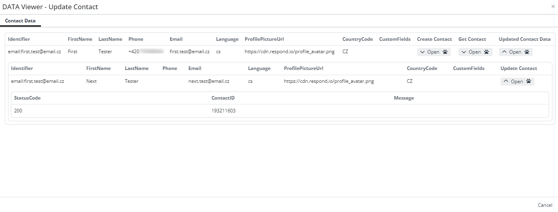Viewport: 558px width, 212px height.
Task: Collapse Updated Contact Data via up chevron
Action: [504, 52]
